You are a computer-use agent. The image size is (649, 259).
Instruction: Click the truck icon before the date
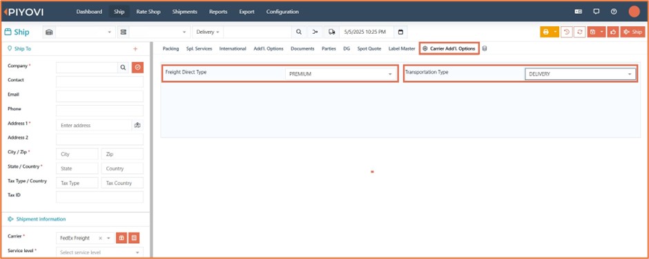pos(331,32)
